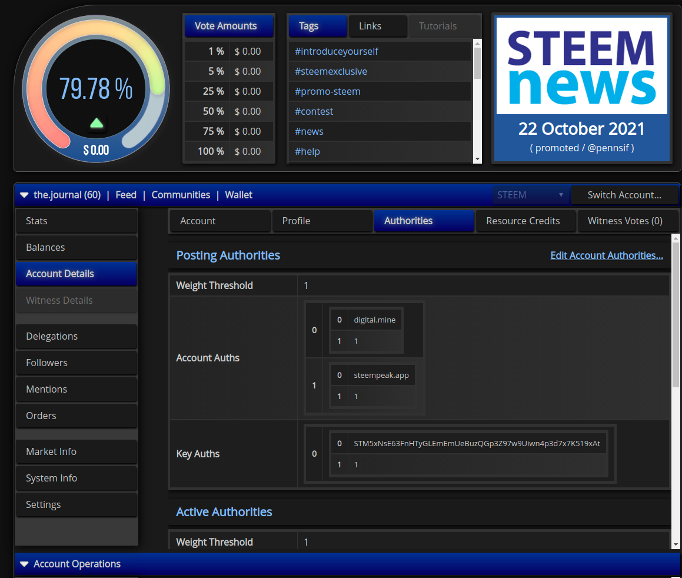Open the the.journal (60) account link

[67, 195]
